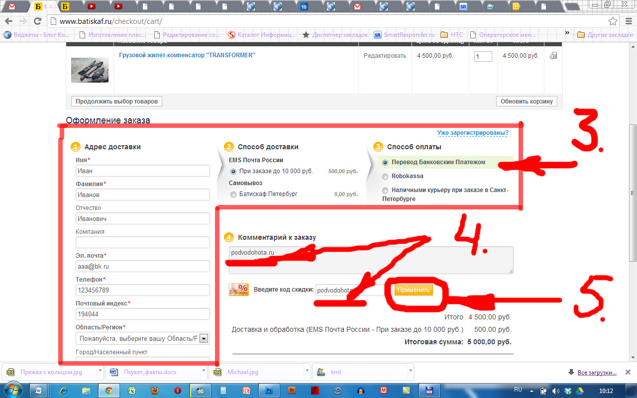Switch to the first Gmail tab
The width and height of the screenshot is (637, 398).
tap(12, 6)
